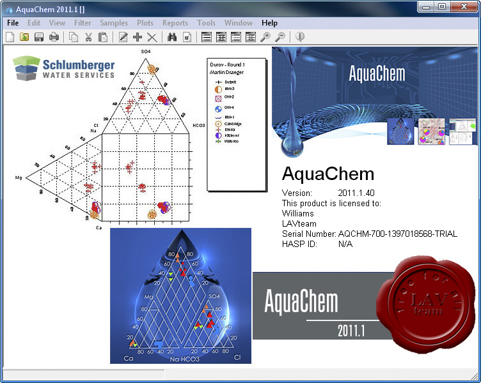This screenshot has height=383, width=481.
Task: Click the AquaChem title bar app icon
Action: (8, 9)
